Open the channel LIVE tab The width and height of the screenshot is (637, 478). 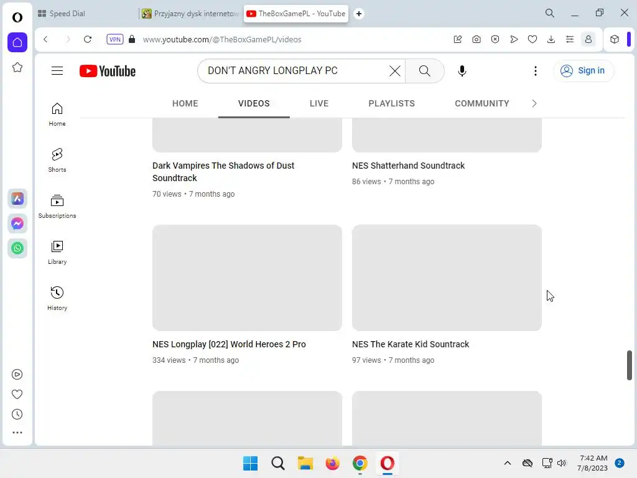coord(319,104)
